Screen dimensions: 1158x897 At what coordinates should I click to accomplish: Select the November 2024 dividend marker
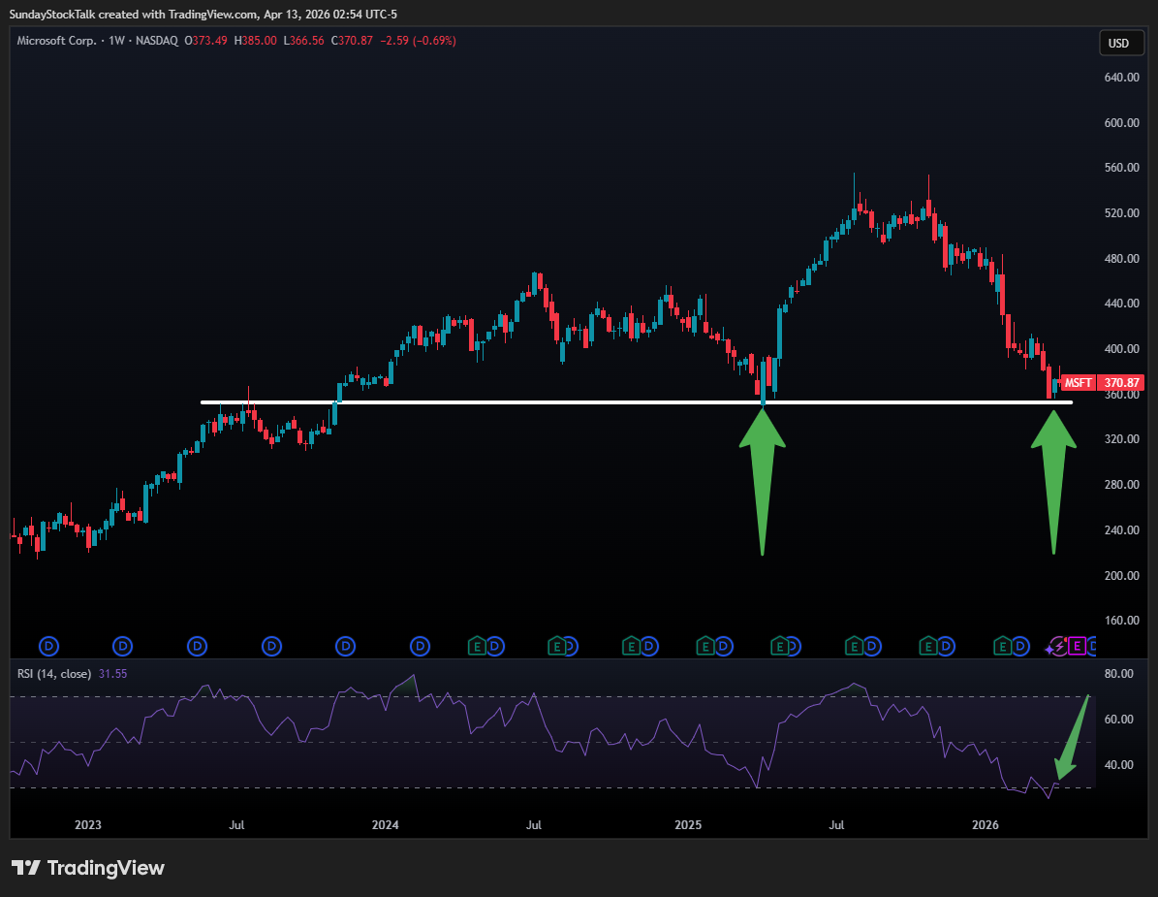click(x=649, y=647)
